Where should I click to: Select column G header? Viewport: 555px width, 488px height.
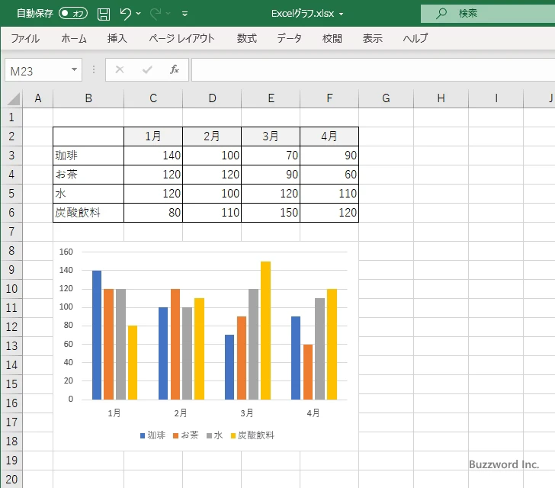point(387,98)
